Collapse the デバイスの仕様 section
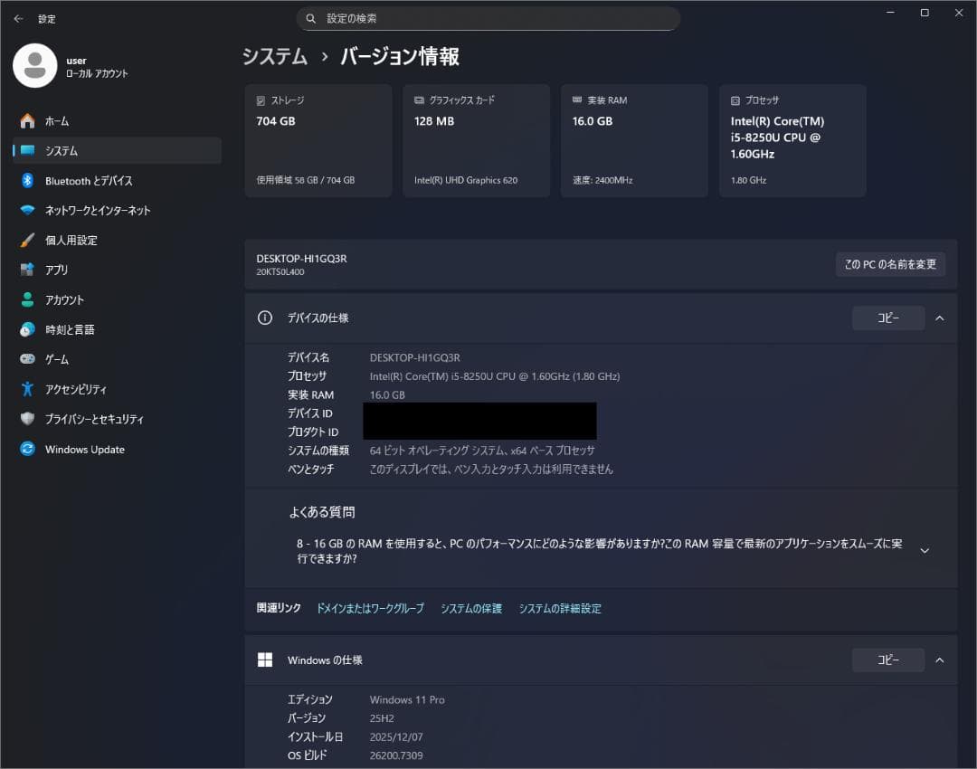The height and width of the screenshot is (769, 977). point(939,318)
